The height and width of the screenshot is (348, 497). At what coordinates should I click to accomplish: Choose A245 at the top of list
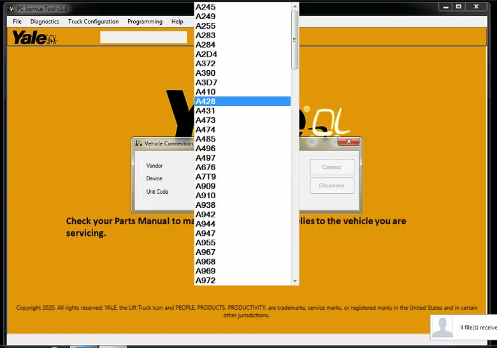click(x=243, y=7)
